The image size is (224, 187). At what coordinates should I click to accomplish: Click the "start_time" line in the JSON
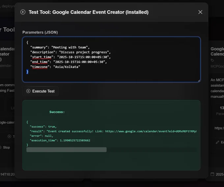[x=70, y=57]
